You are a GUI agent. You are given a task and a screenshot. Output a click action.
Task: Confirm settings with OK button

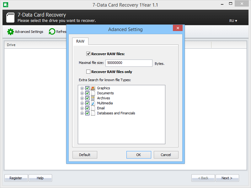pos(139,155)
